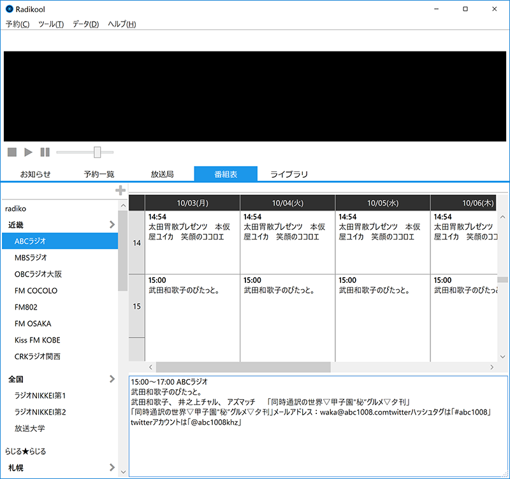
Task: Switch to the ライブラリ tab
Action: pyautogui.click(x=289, y=174)
